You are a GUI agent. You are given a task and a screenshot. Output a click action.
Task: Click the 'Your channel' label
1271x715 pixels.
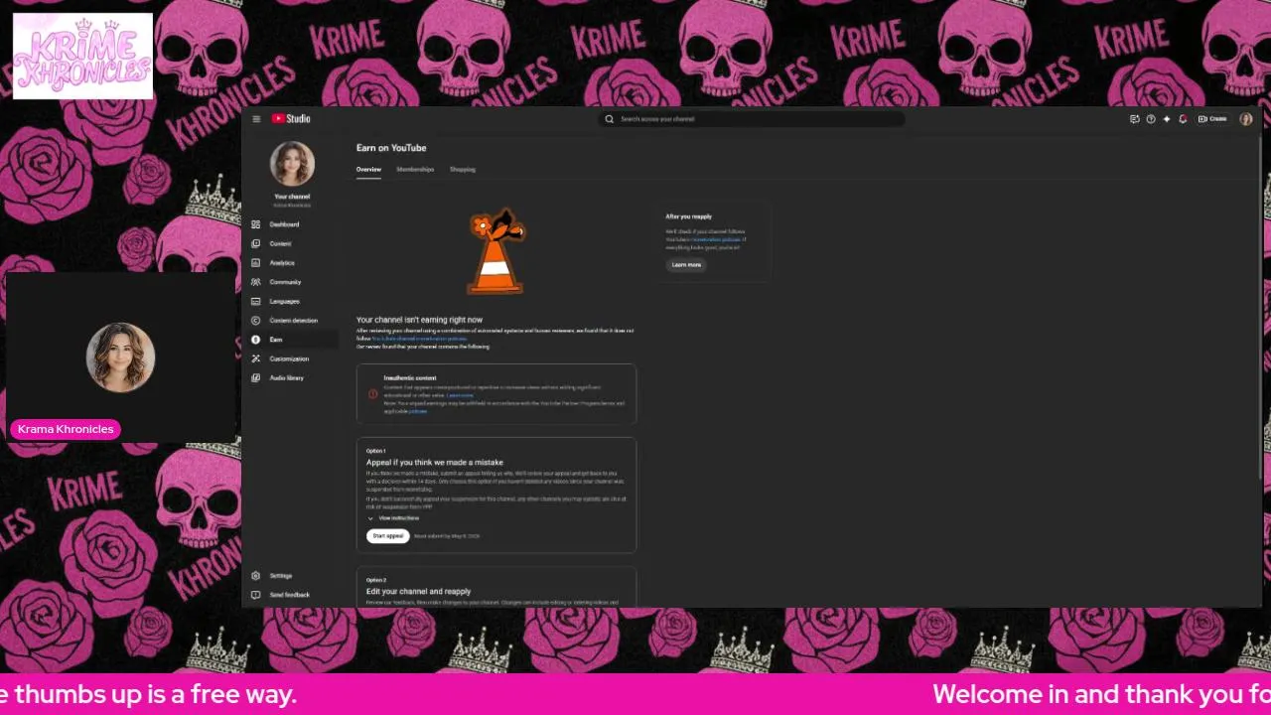pos(292,197)
